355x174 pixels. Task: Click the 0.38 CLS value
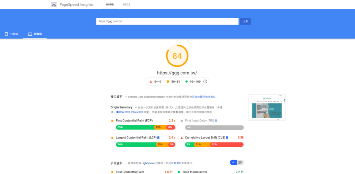click(x=241, y=137)
